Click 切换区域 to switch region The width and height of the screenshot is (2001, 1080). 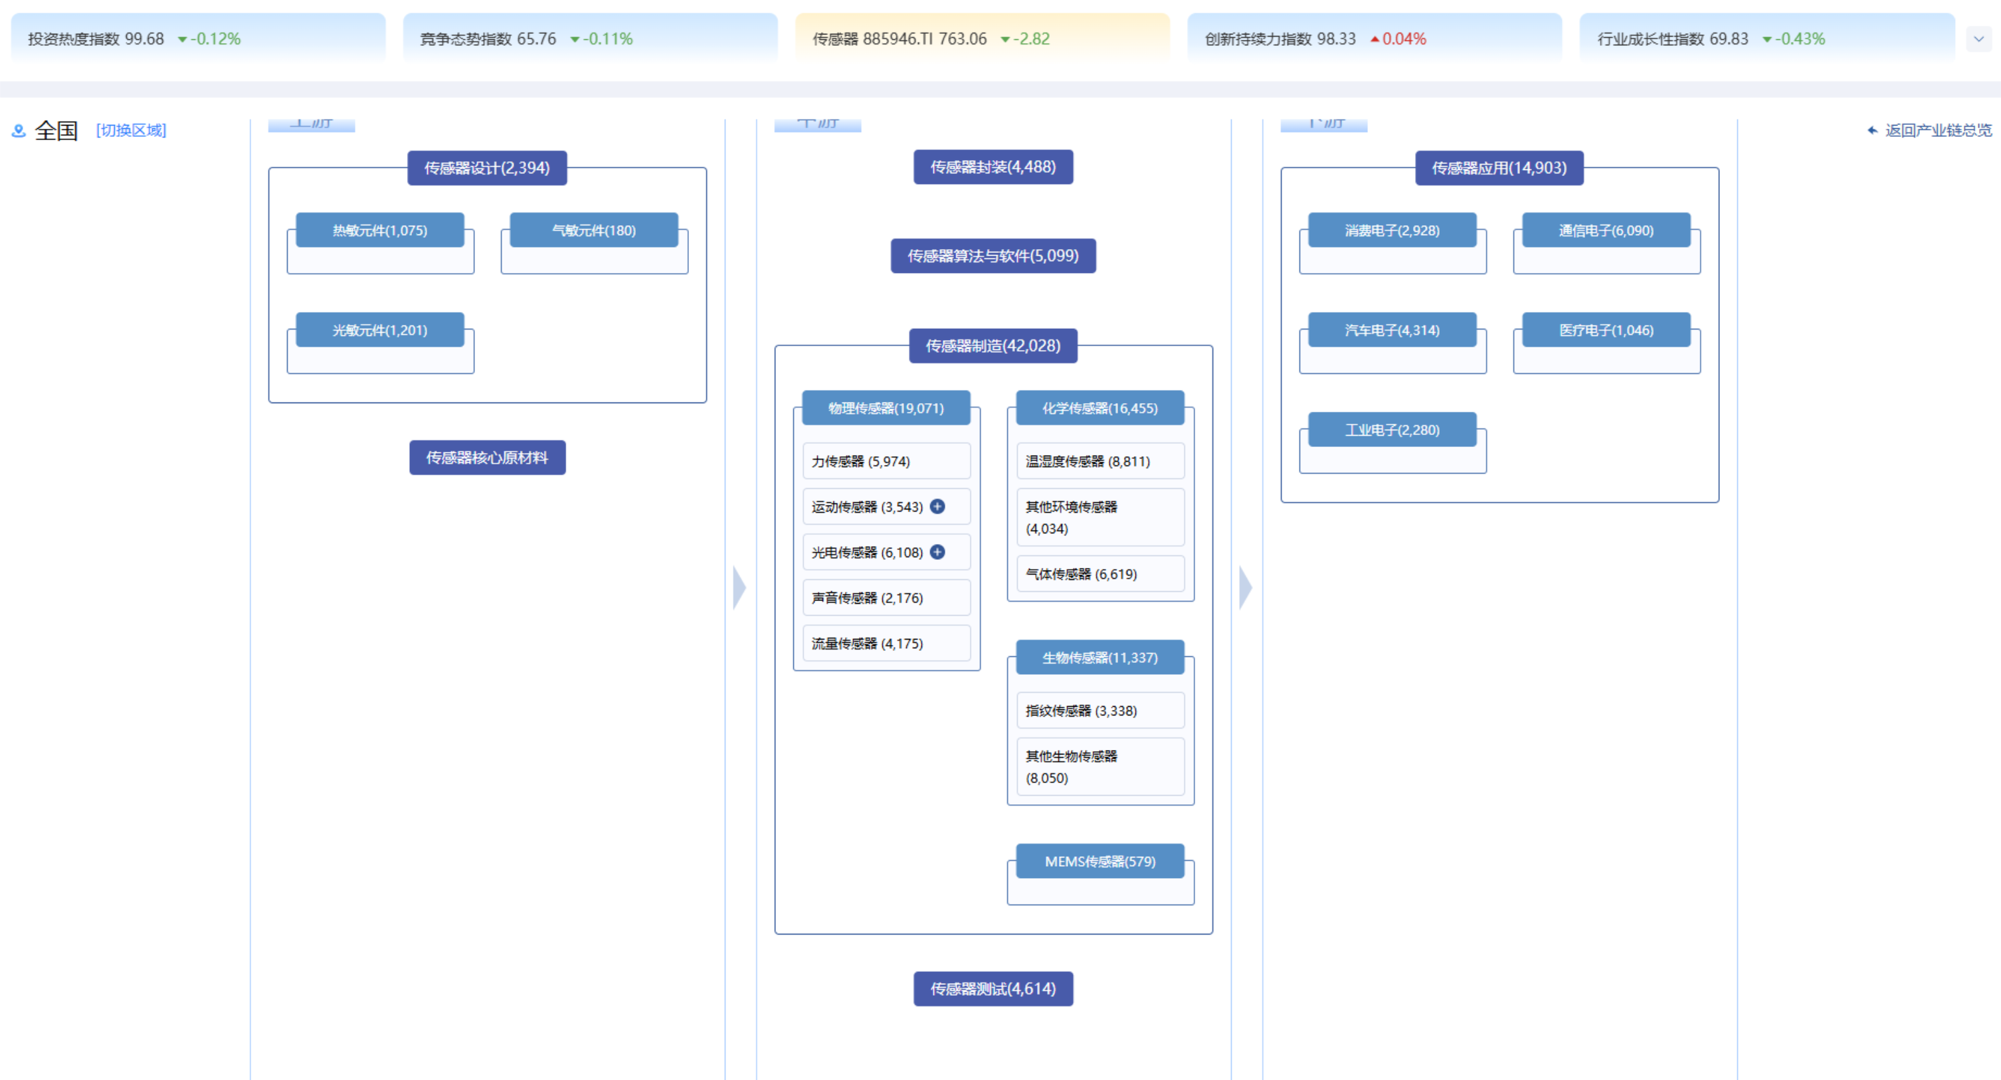point(130,130)
